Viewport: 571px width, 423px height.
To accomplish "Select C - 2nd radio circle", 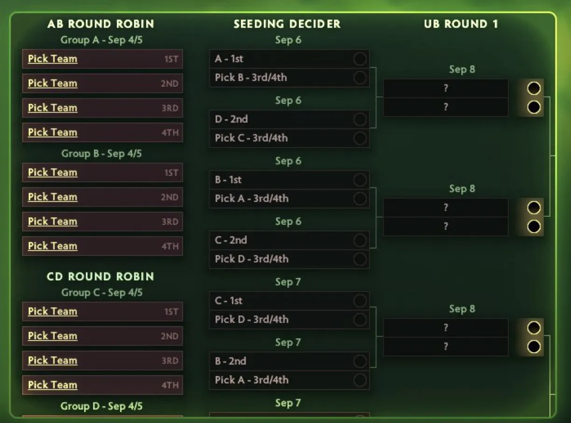I will (x=360, y=240).
